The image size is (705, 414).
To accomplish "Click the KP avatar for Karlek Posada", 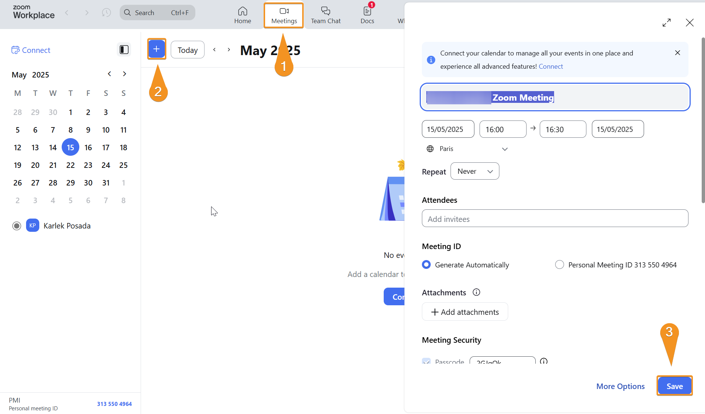I will (x=33, y=226).
